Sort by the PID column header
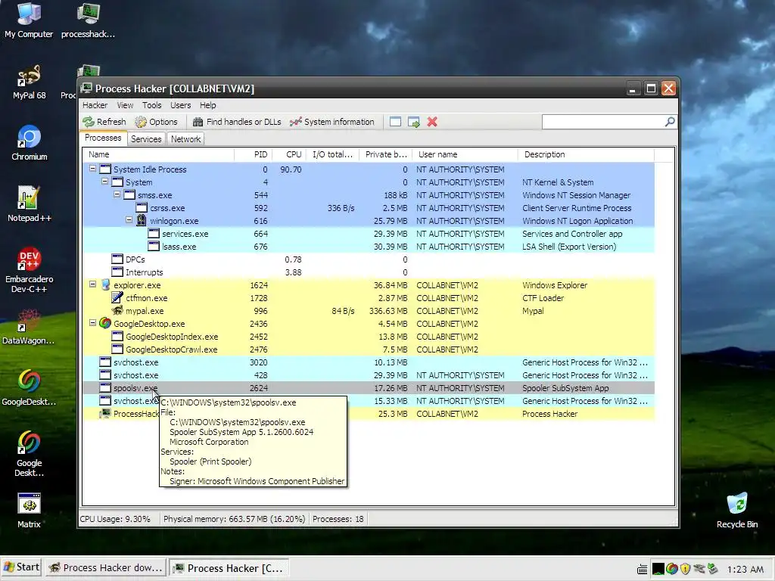The height and width of the screenshot is (581, 775). point(253,154)
